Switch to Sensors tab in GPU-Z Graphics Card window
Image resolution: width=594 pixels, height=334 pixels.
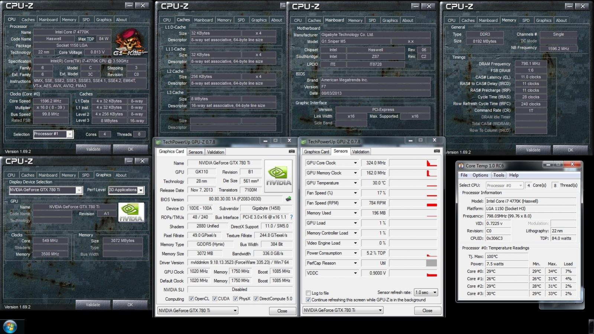[195, 152]
